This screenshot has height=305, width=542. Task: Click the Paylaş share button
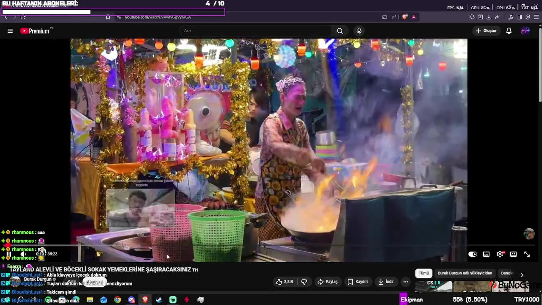(x=327, y=282)
